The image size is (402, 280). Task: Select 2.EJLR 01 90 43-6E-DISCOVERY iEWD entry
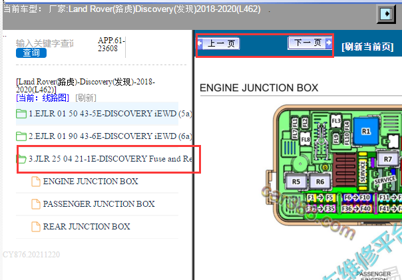[x=110, y=136]
